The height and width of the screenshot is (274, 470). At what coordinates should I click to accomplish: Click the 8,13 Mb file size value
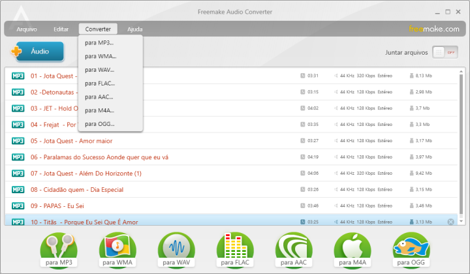click(x=424, y=76)
